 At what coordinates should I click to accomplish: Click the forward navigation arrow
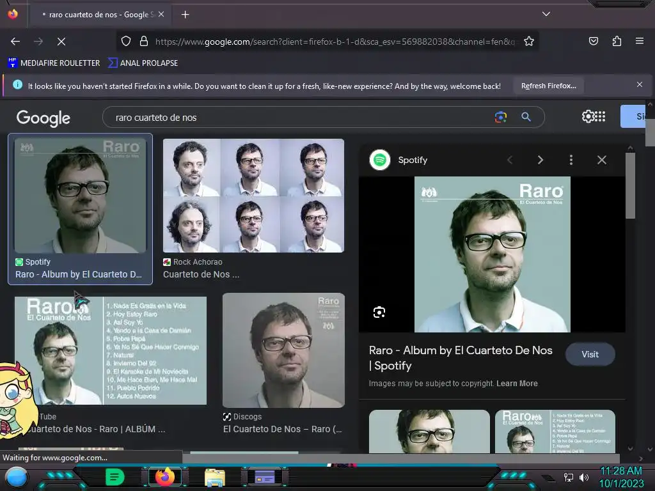[38, 42]
